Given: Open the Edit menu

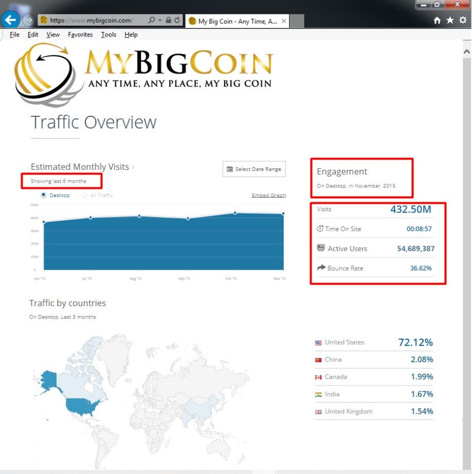Looking at the screenshot, I should coord(32,34).
